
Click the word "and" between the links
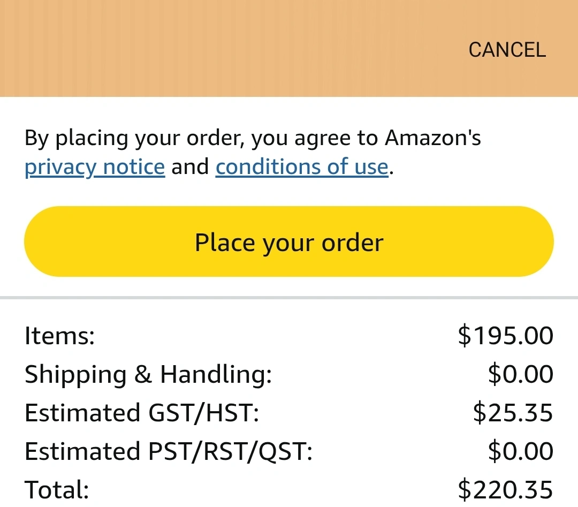pyautogui.click(x=190, y=167)
